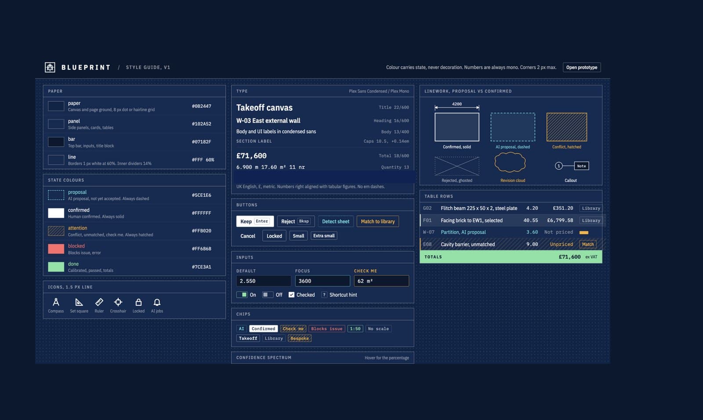The width and height of the screenshot is (703, 420).
Task: Click the Locked padlock icon
Action: coord(138,302)
